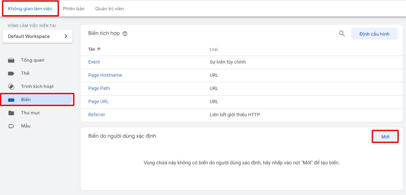Screen dimensions: 406x195
Task: Click URL type in Page Path row
Action: click(214, 88)
